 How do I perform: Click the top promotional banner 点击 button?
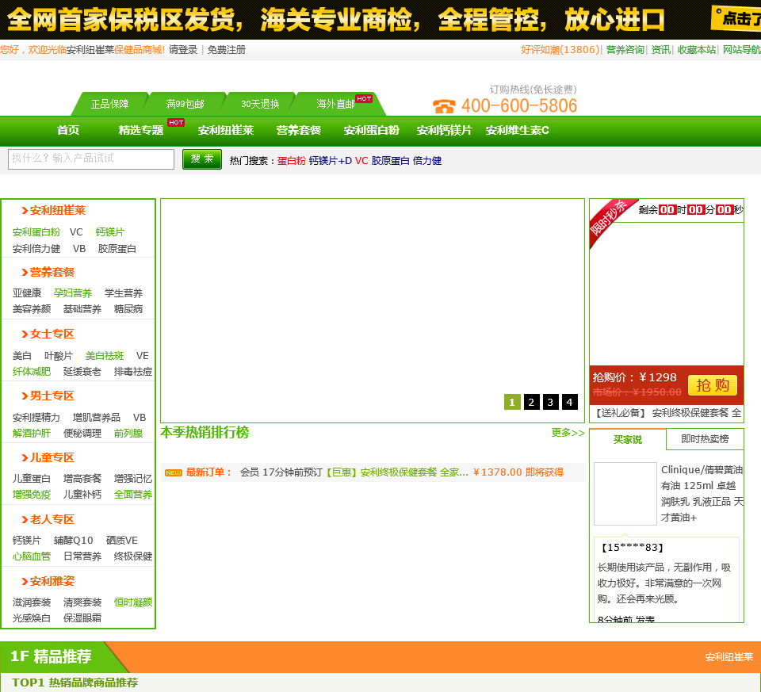click(x=736, y=18)
